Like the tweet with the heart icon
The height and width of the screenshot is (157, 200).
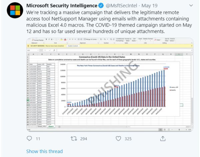pos(118,138)
